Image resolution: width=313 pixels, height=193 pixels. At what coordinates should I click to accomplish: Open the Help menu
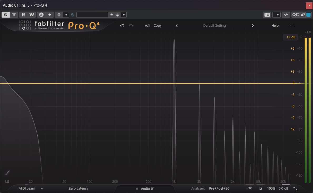pyautogui.click(x=275, y=25)
